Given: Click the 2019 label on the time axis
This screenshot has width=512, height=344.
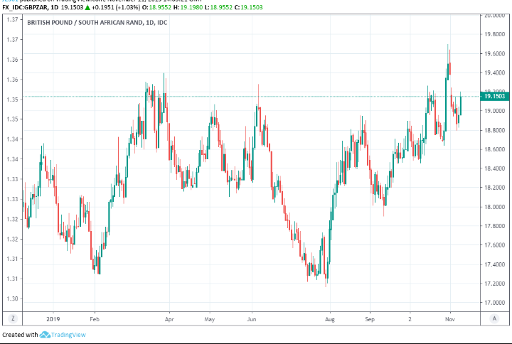Looking at the screenshot, I should tap(53, 319).
